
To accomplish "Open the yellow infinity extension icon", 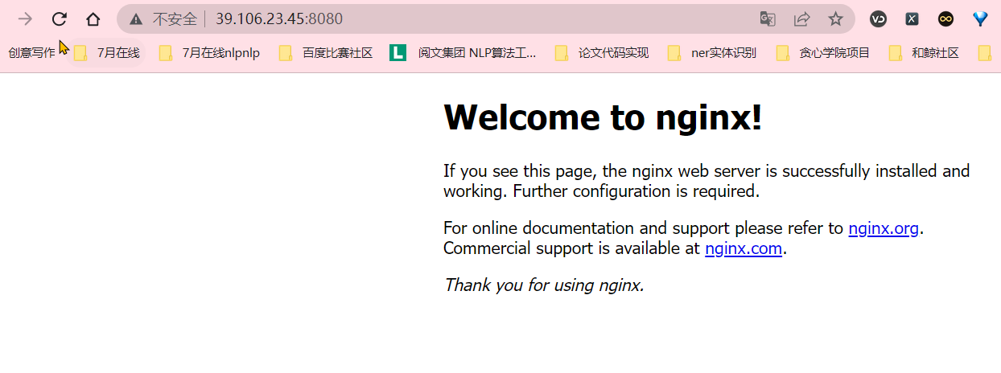I will pyautogui.click(x=945, y=18).
